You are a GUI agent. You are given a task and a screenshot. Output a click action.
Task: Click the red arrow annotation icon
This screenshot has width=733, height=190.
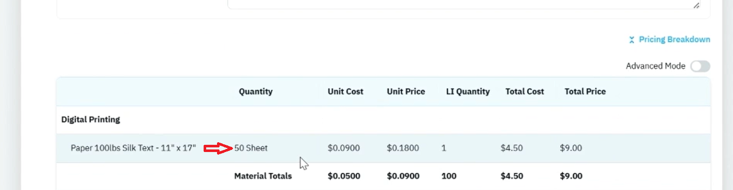[x=219, y=148]
